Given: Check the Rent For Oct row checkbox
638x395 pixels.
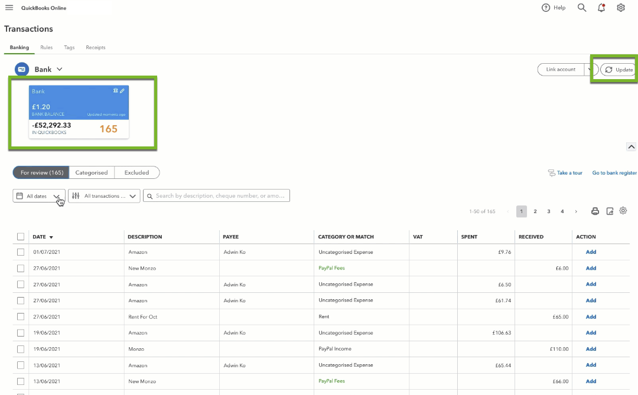Looking at the screenshot, I should pos(21,316).
